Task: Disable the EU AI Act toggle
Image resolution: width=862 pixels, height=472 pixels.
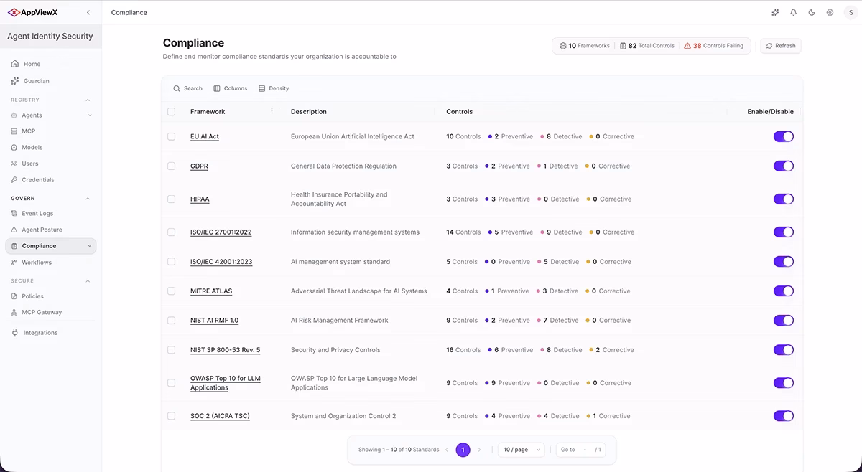Action: point(784,136)
